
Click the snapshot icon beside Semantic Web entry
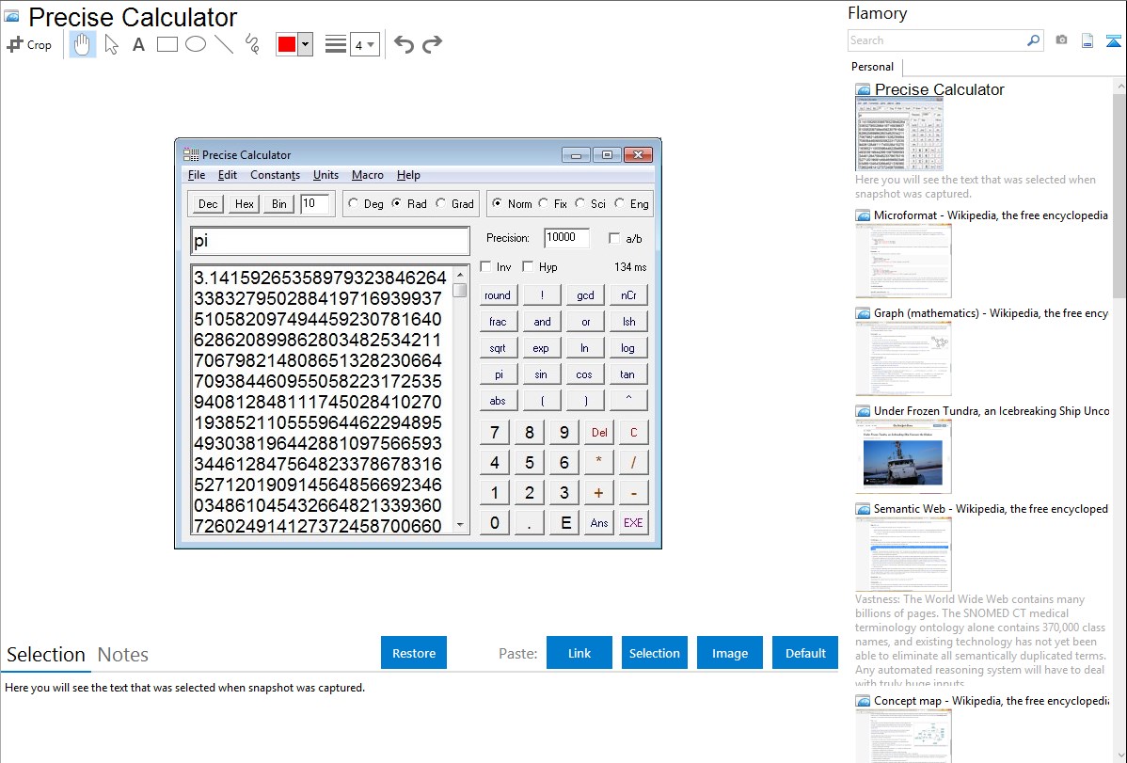(x=863, y=508)
